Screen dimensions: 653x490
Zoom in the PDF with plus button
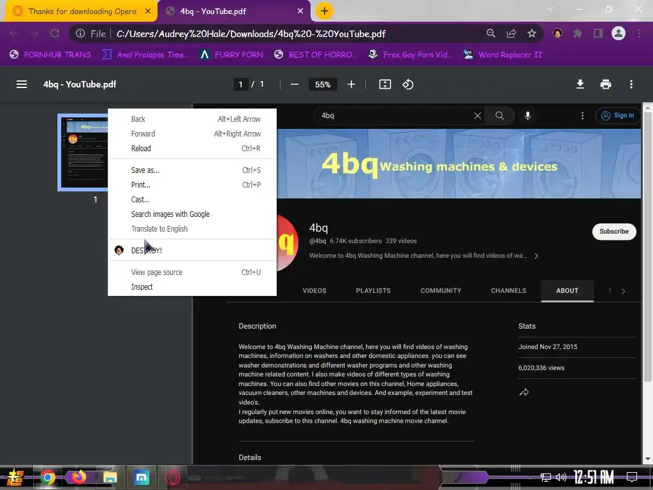(351, 85)
